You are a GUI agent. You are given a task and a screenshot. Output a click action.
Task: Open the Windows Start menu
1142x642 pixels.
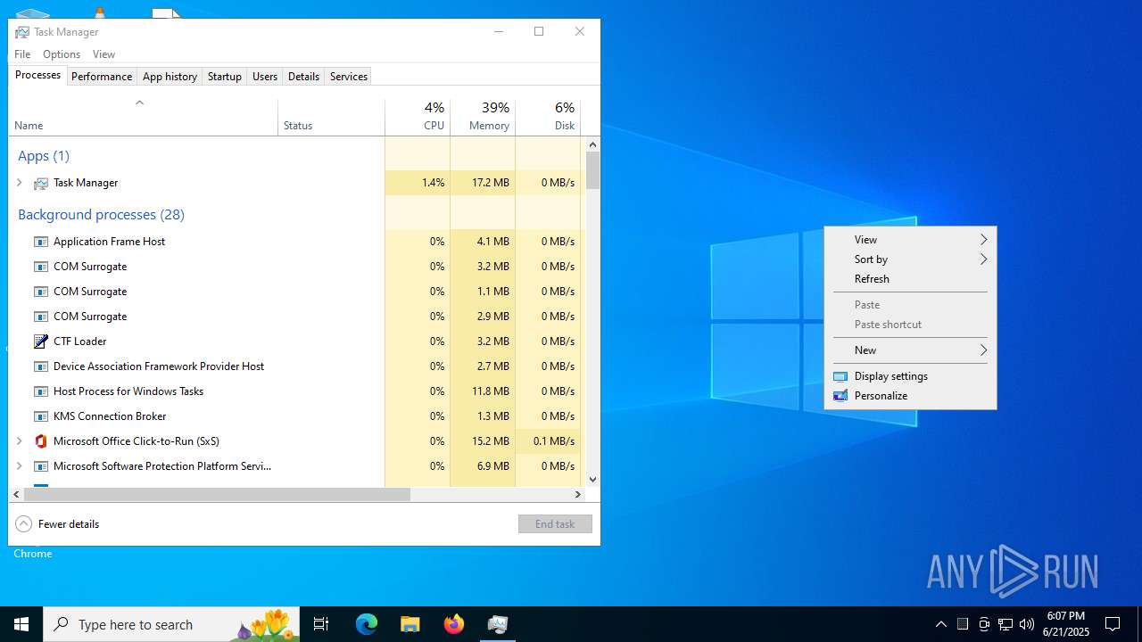click(x=21, y=624)
